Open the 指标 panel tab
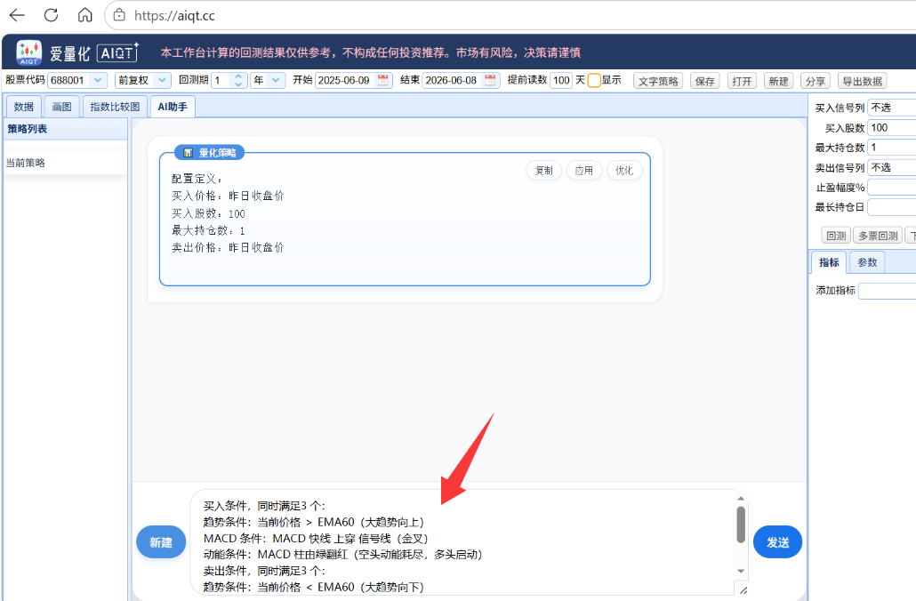 [829, 262]
